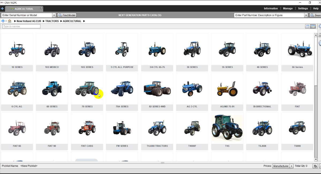Expand the Serial Number or Model dropdown
The height and width of the screenshot is (174, 321).
pos(54,15)
